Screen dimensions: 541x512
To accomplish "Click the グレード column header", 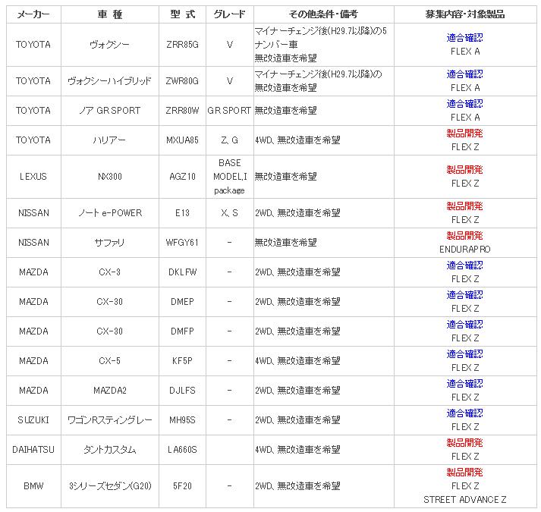I will coord(229,14).
